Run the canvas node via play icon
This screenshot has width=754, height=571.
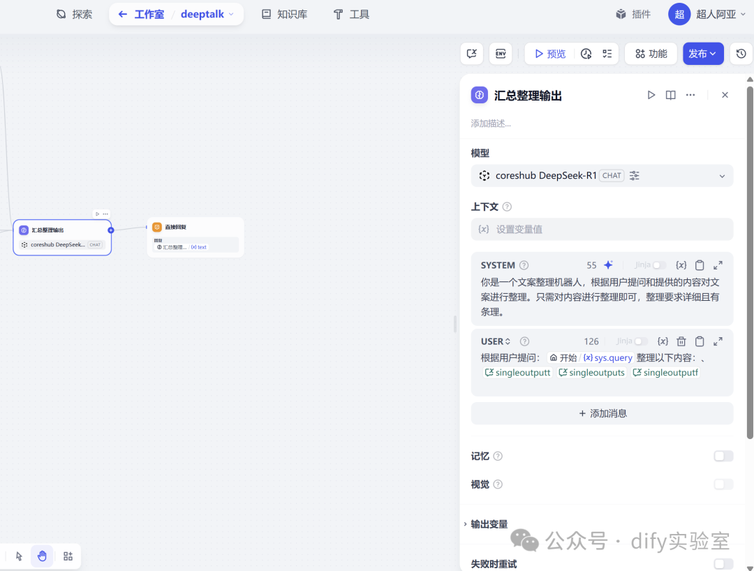[98, 214]
